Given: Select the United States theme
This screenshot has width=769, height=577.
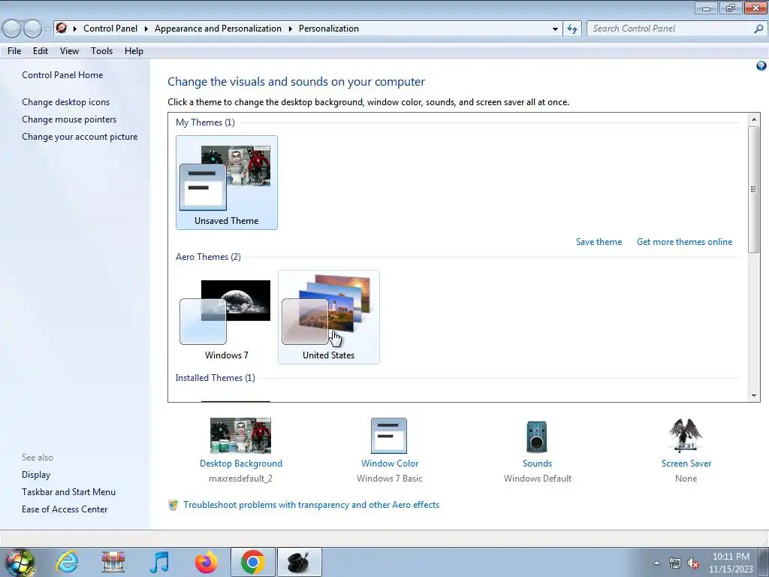Looking at the screenshot, I should click(x=329, y=317).
